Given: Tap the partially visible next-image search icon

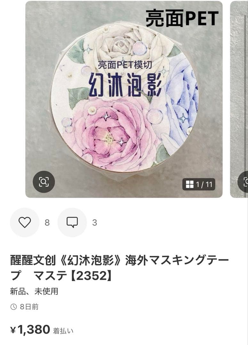Looking at the screenshot, I should point(243,182).
